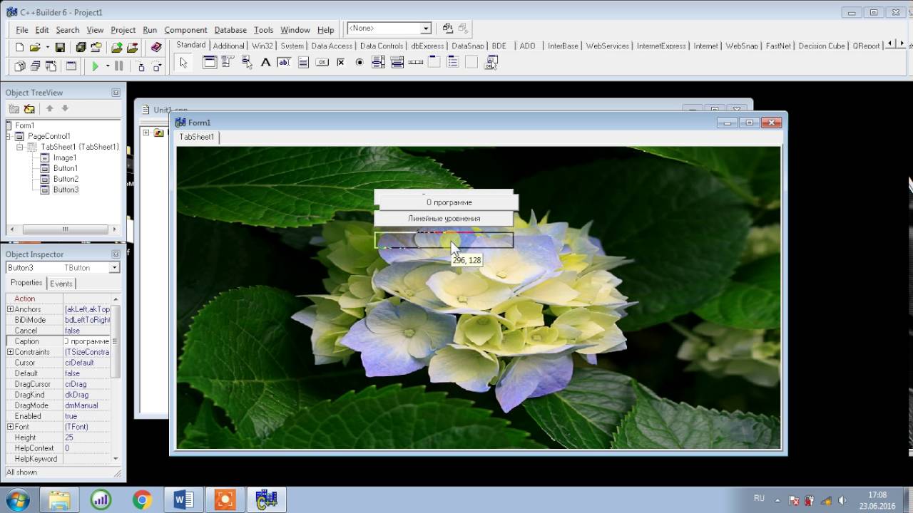
Task: Move the selected tree item up with the arrow icon
Action: click(x=49, y=108)
